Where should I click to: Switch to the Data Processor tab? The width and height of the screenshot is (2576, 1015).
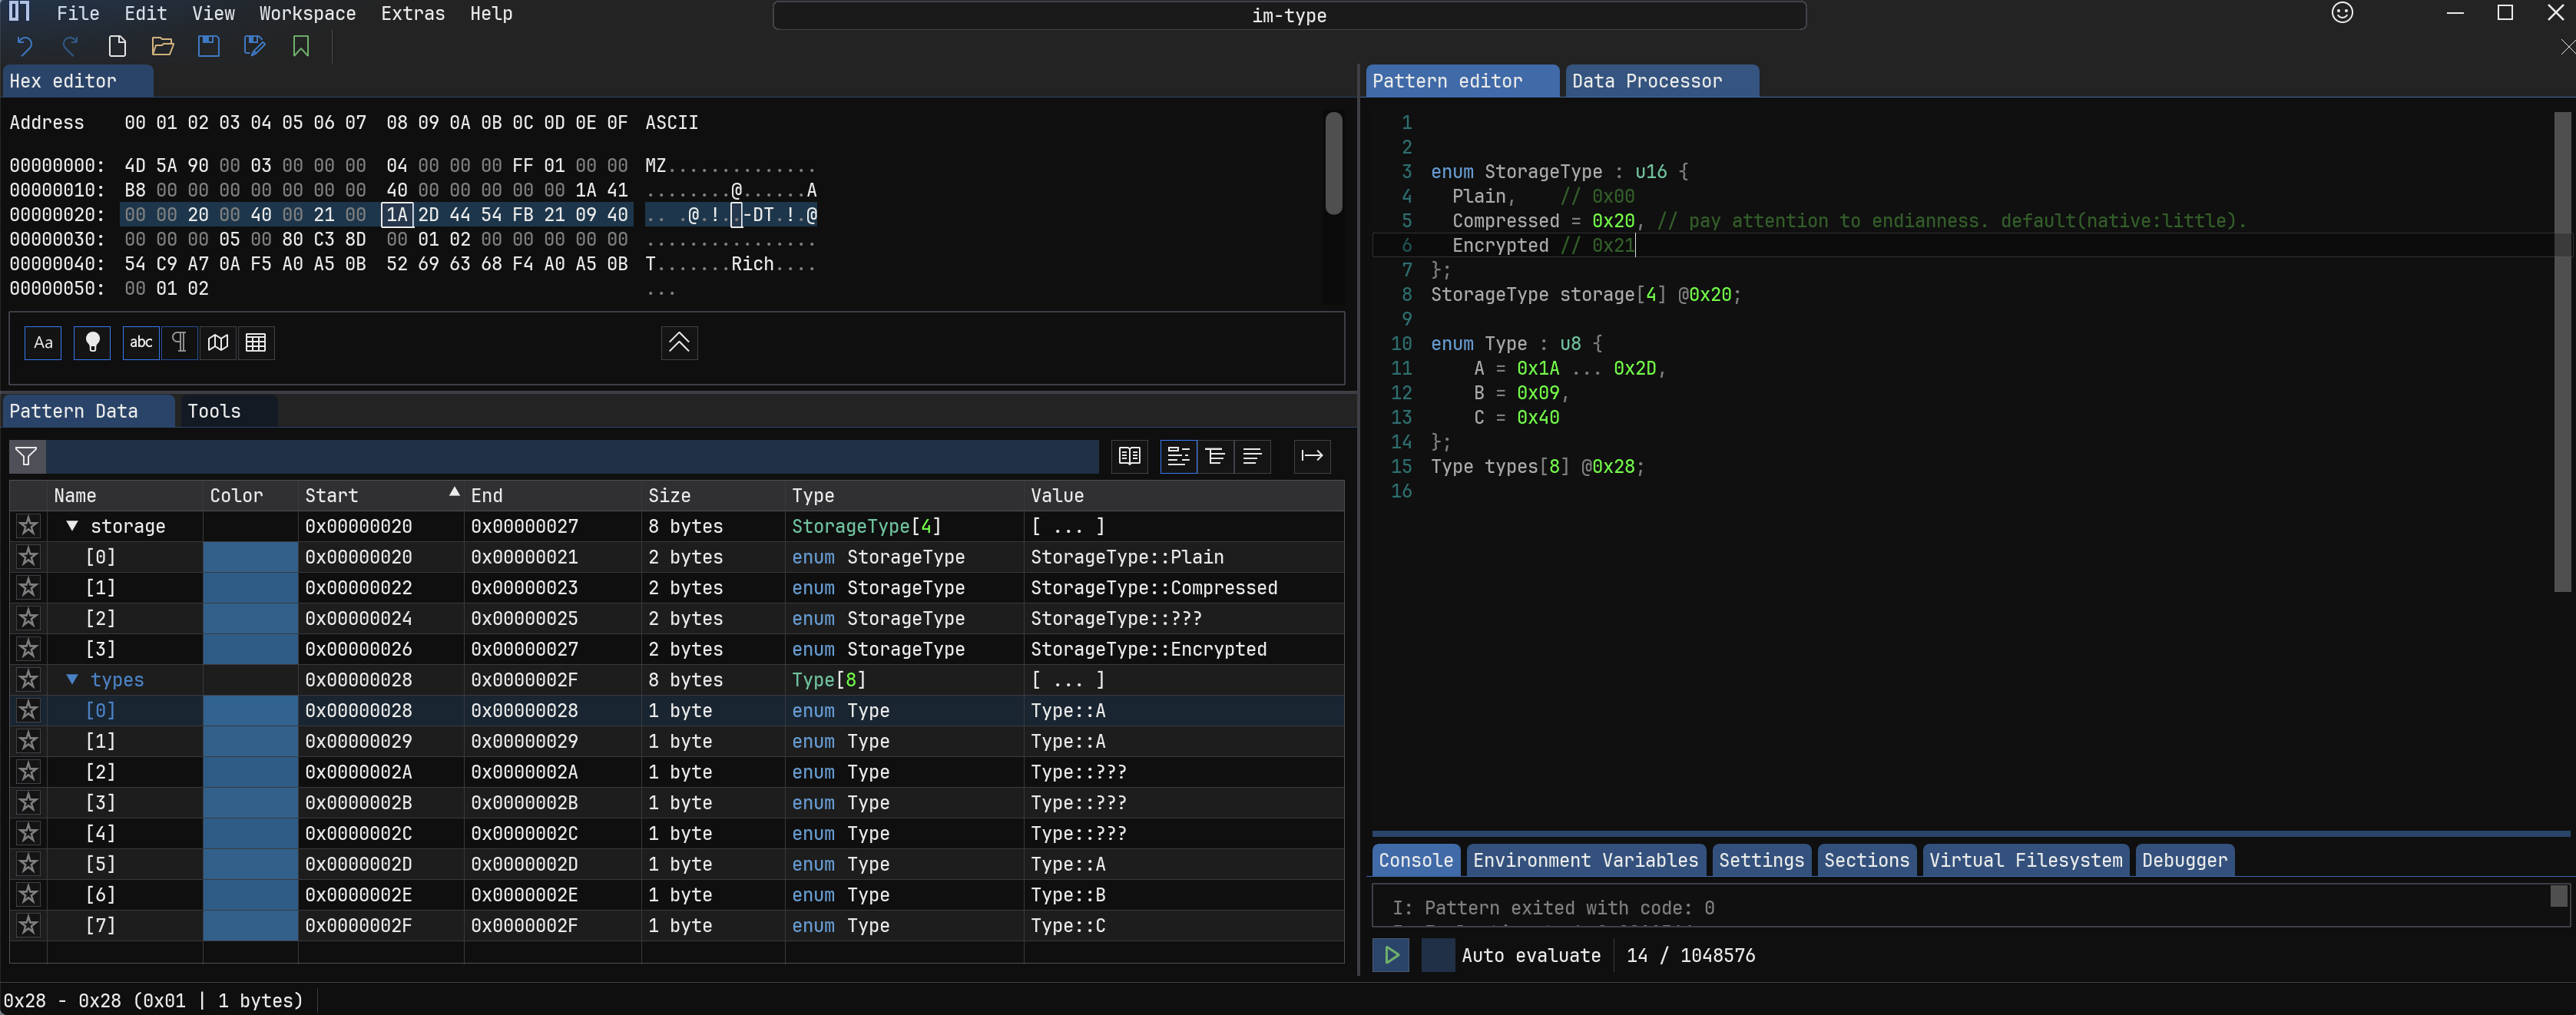(1646, 81)
